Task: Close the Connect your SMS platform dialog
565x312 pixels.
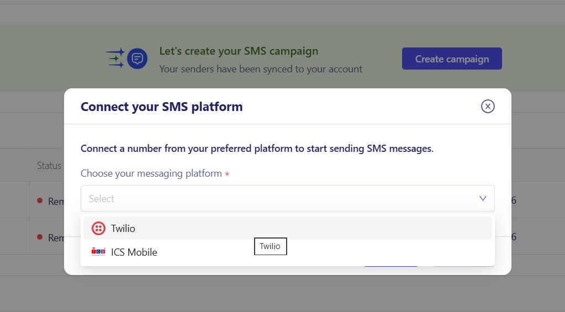Action: (x=488, y=106)
